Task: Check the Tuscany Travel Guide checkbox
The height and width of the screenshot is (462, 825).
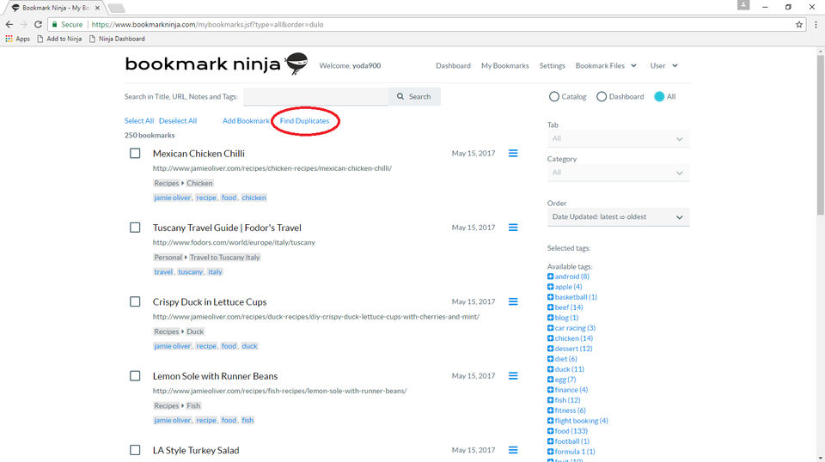Action: (x=135, y=228)
